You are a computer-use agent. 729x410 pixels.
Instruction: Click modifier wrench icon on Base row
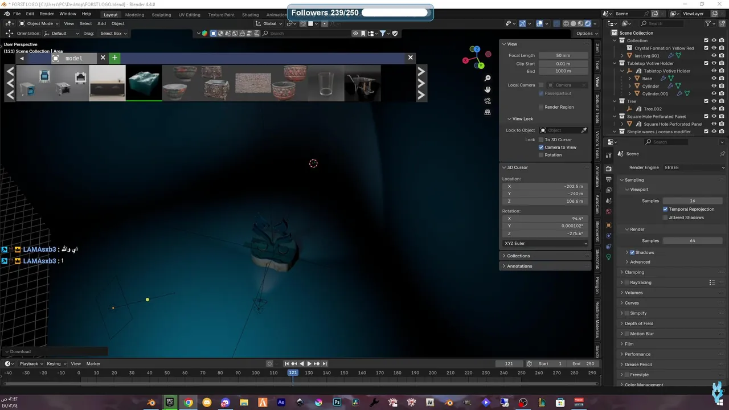pos(663,79)
